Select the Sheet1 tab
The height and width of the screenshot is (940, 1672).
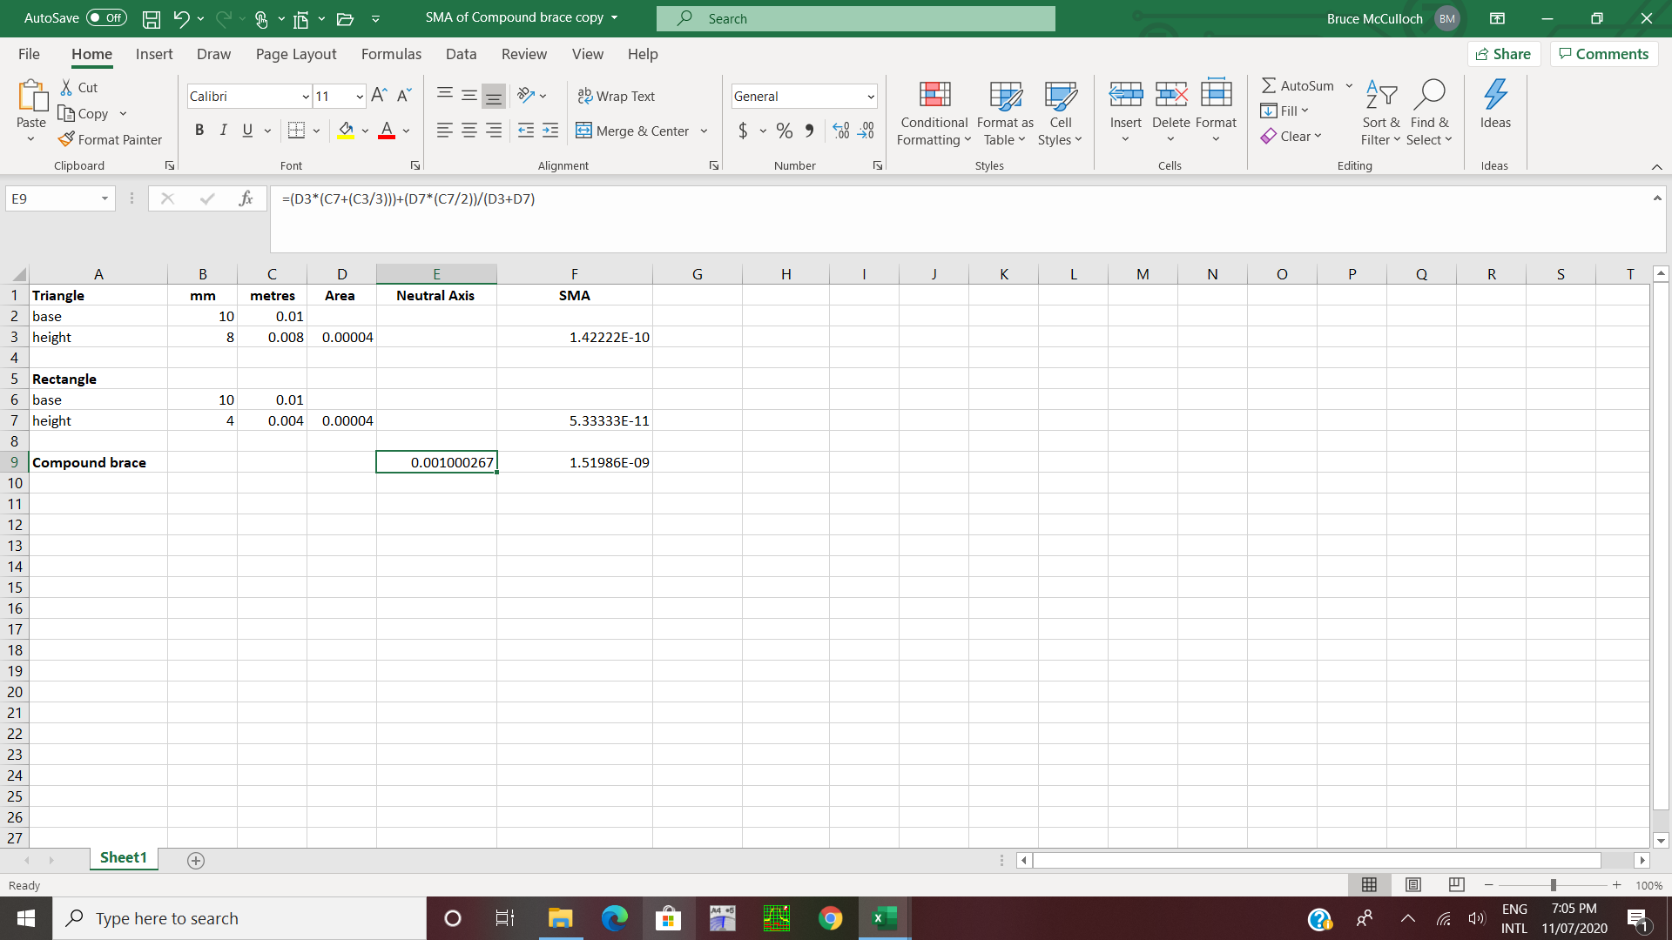click(124, 858)
